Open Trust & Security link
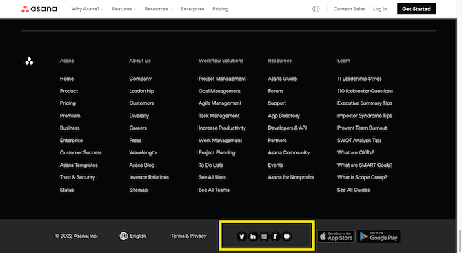 coord(77,177)
